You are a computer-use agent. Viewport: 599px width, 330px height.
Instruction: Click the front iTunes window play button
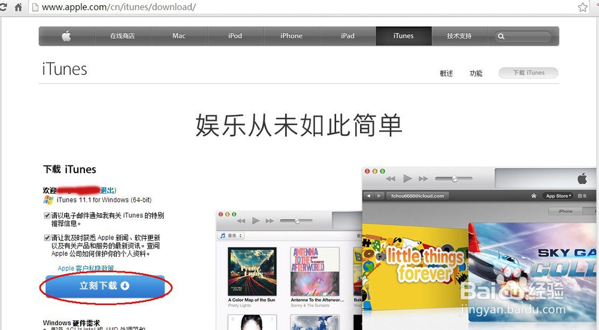pos(407,178)
